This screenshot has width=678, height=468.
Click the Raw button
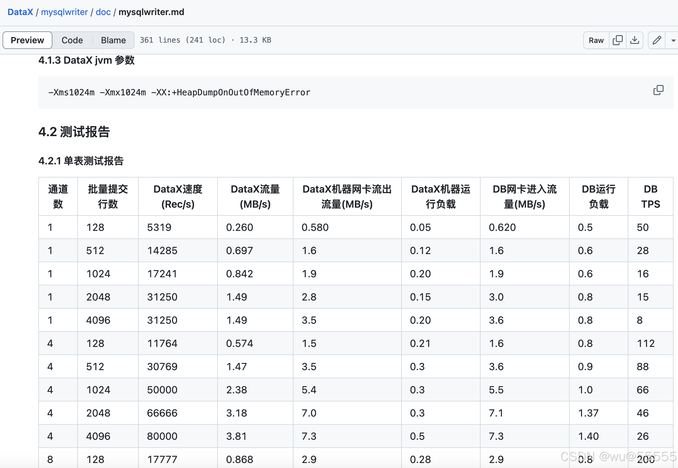click(596, 40)
